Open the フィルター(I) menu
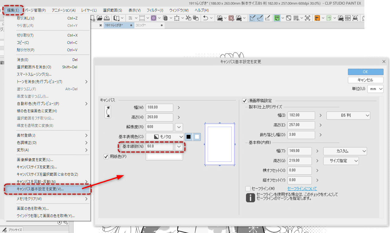The height and width of the screenshot is (233, 390). (x=155, y=10)
